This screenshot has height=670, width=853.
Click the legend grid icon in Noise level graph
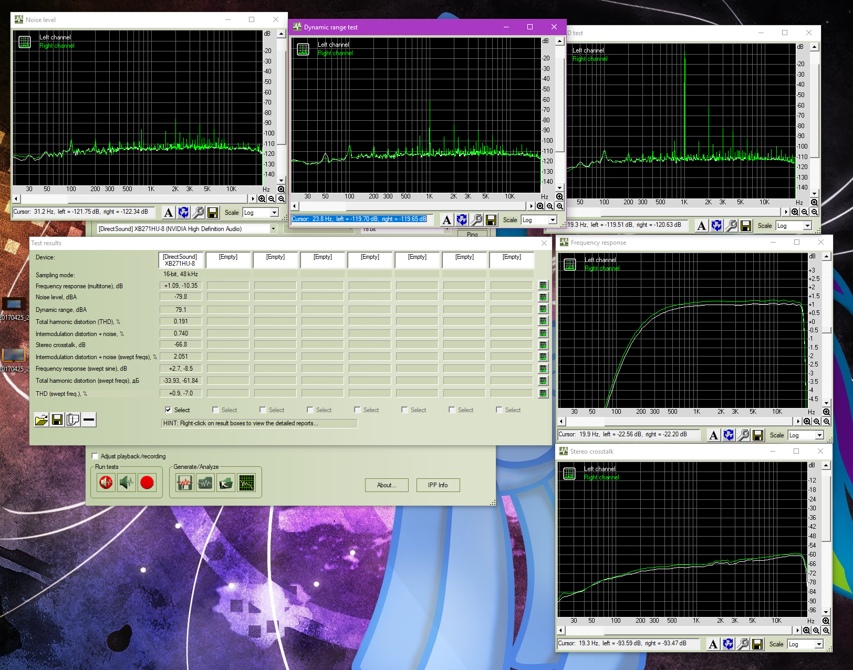click(x=25, y=41)
